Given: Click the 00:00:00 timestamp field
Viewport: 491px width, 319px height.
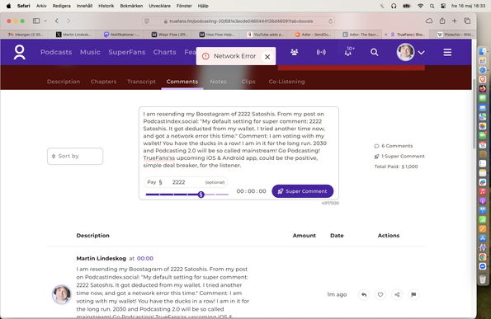Looking at the screenshot, I should coord(251,191).
